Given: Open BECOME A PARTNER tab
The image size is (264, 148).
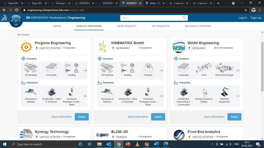Looking at the screenshot, I should [198, 26].
